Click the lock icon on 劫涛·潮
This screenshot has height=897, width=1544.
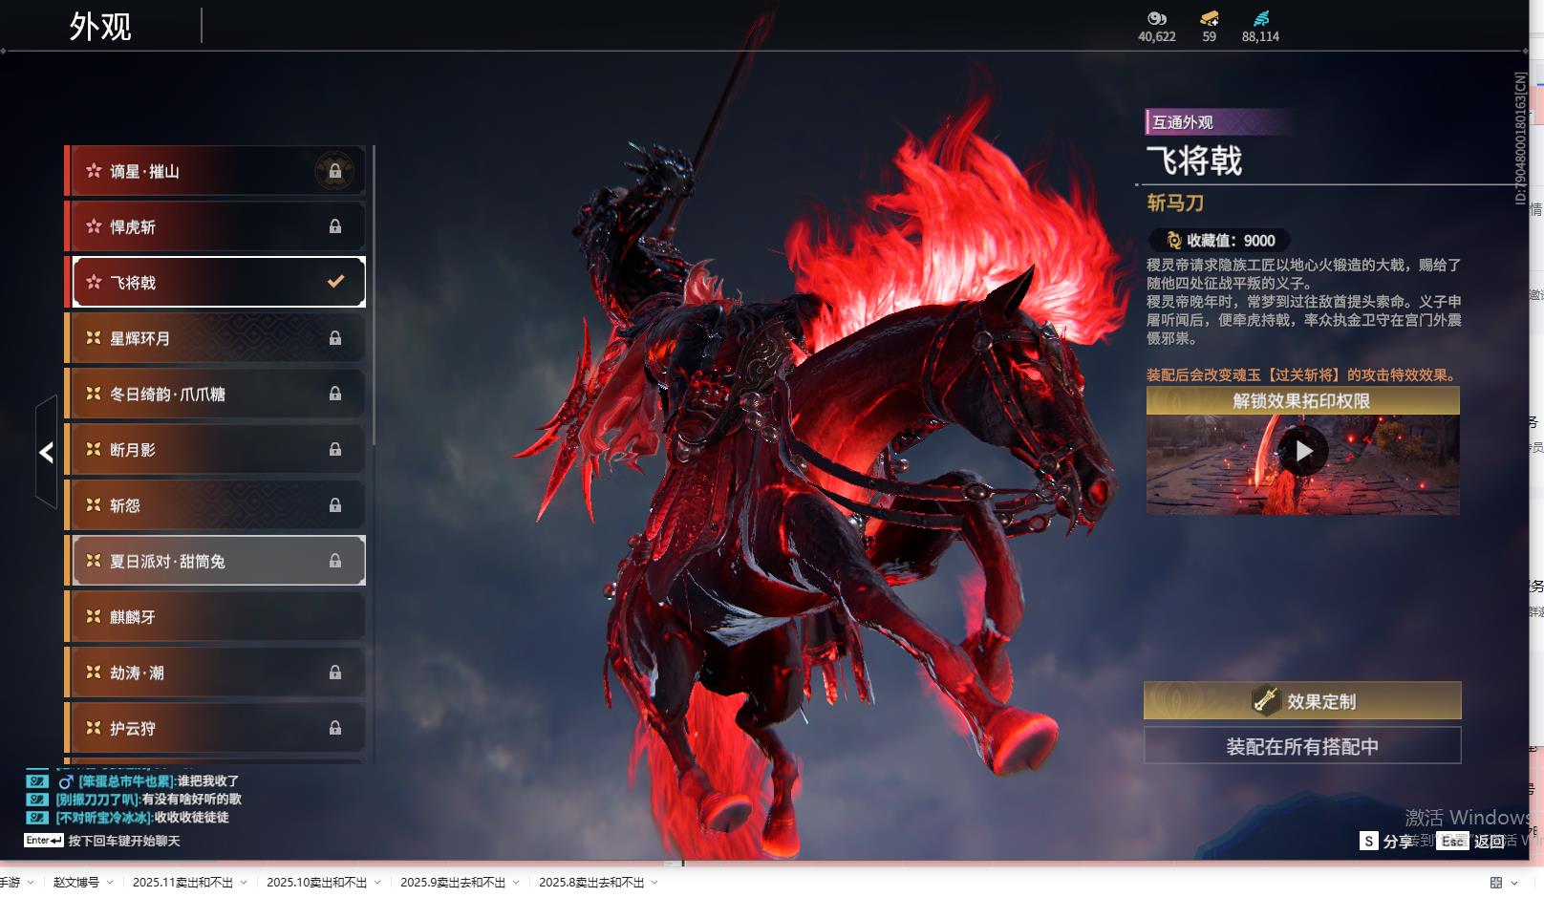(x=335, y=673)
